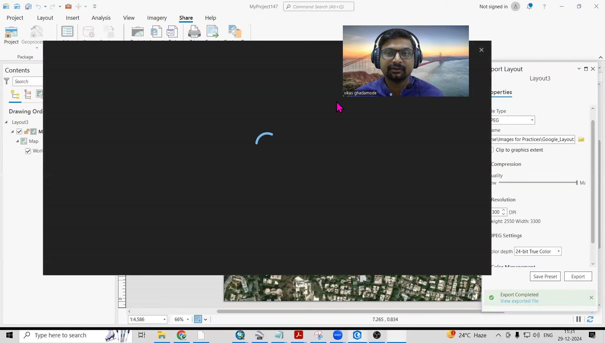This screenshot has width=605, height=343.
Task: Click the Map Frame unlock padlock icon
Action: [x=27, y=131]
